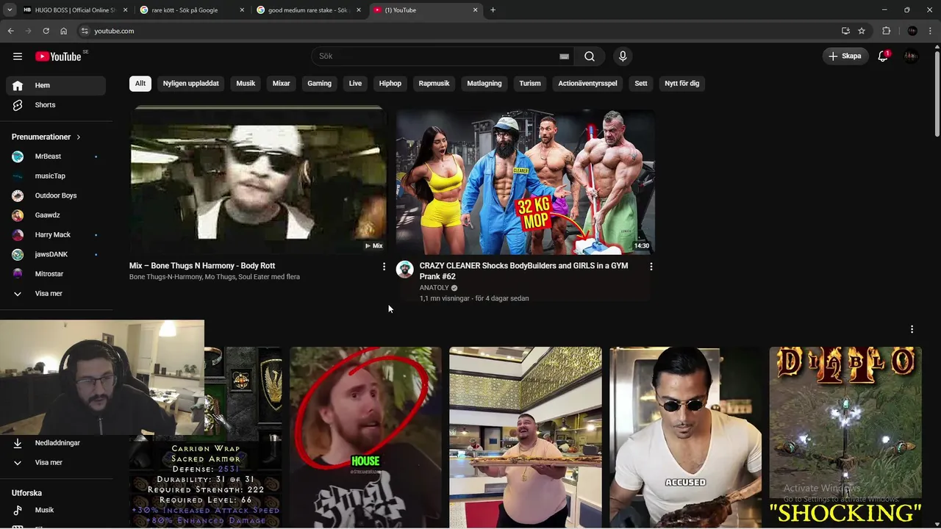The width and height of the screenshot is (941, 529).
Task: Open the ACCUSED short thumbnail
Action: click(685, 438)
